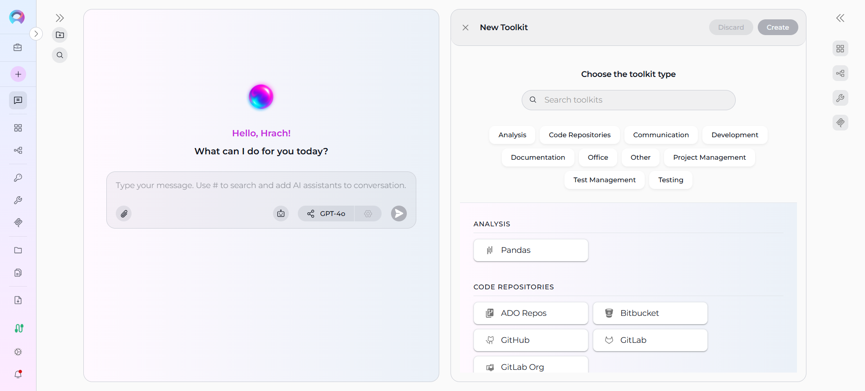
Task: Click the plus create button in sidebar
Action: click(x=18, y=74)
